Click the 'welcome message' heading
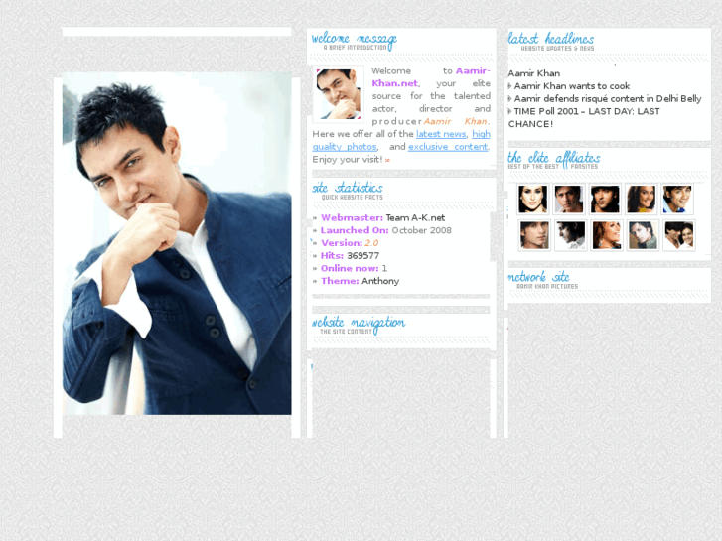Viewport: 722px width, 541px height. [355, 41]
